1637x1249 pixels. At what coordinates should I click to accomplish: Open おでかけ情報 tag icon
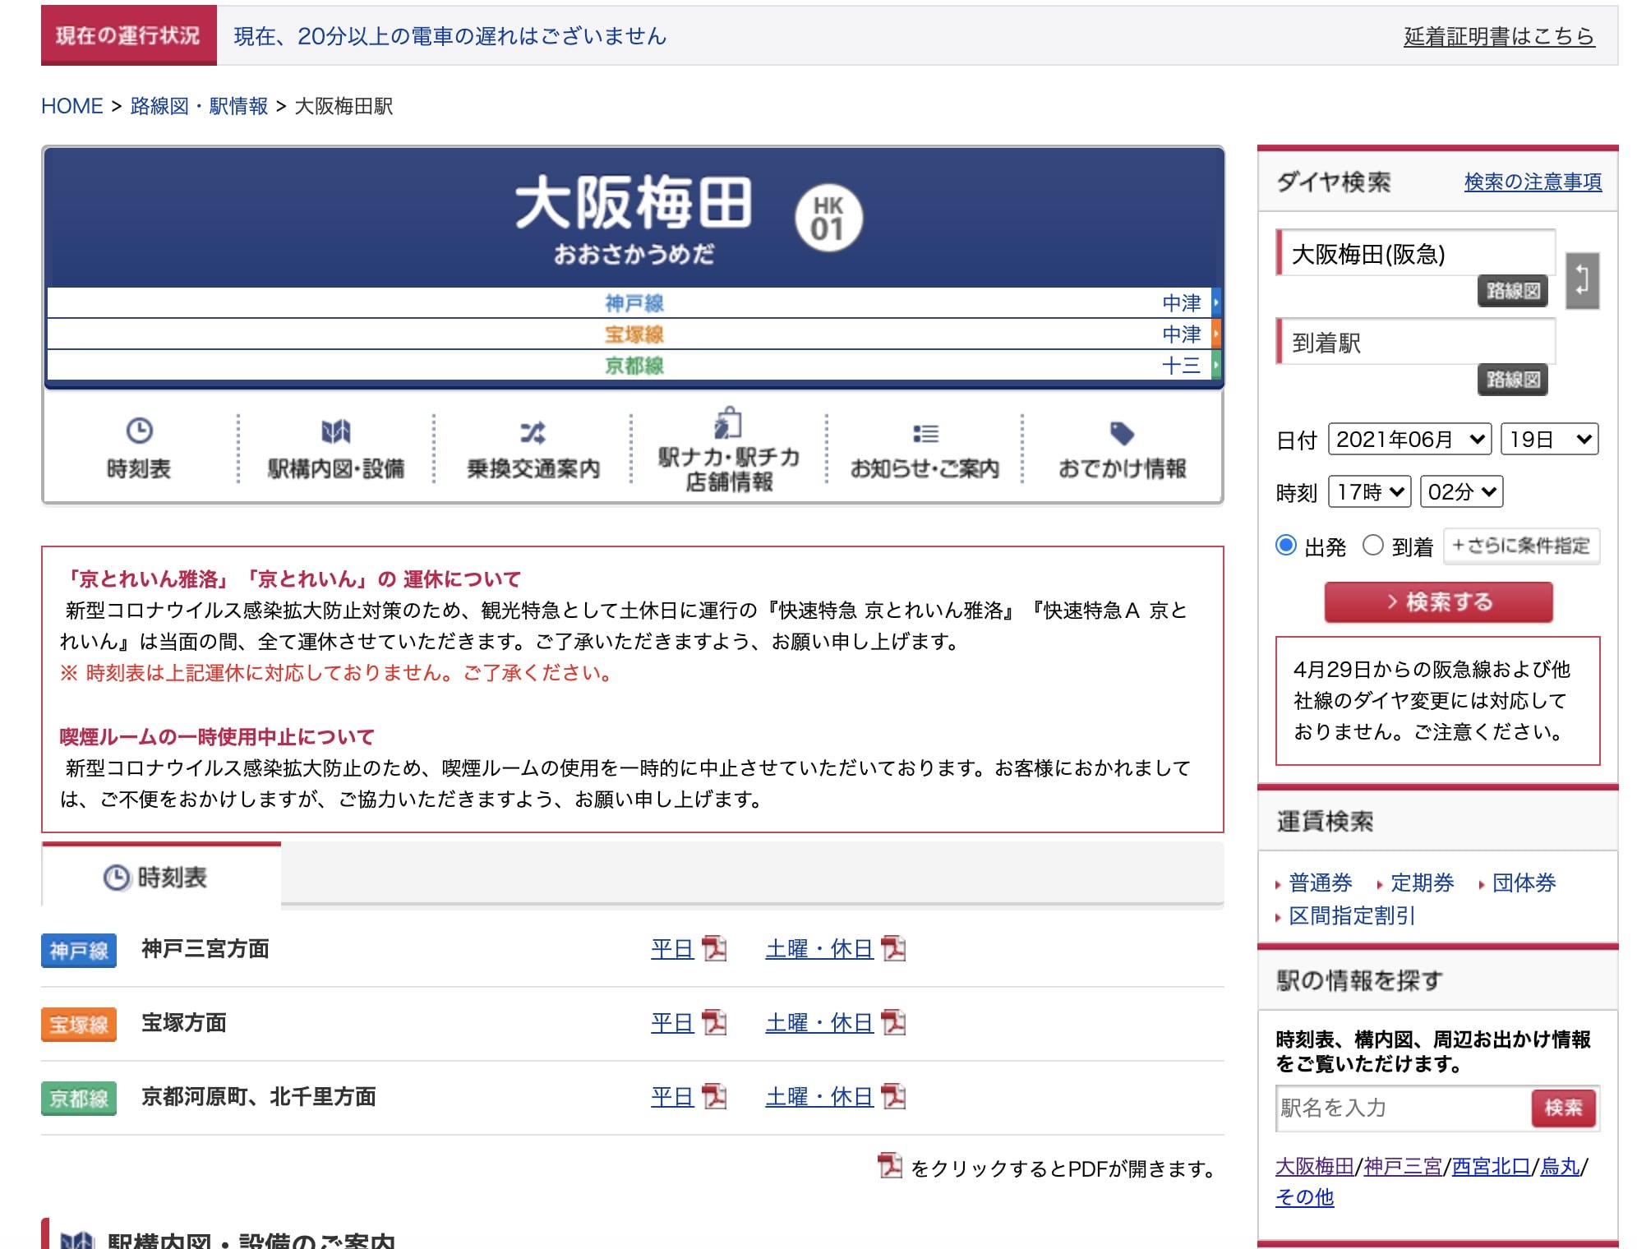click(x=1122, y=432)
